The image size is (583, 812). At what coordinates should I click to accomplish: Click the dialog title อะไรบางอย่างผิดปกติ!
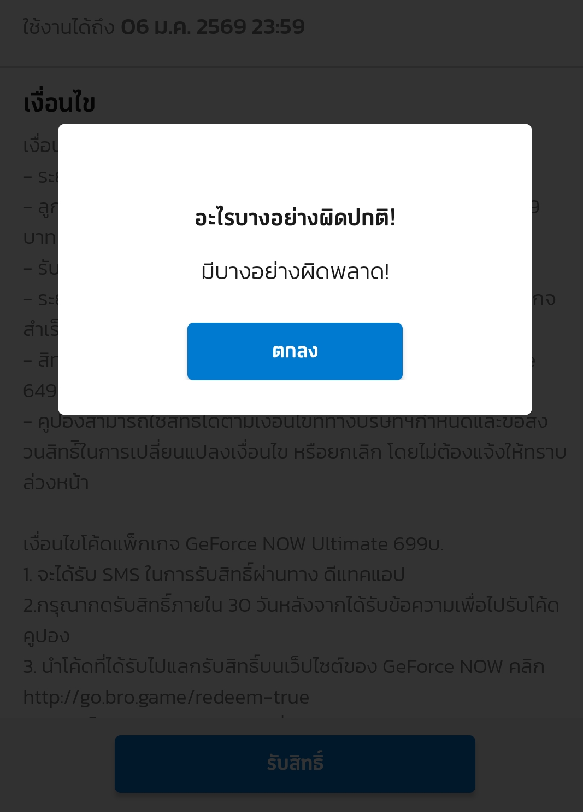tap(295, 218)
